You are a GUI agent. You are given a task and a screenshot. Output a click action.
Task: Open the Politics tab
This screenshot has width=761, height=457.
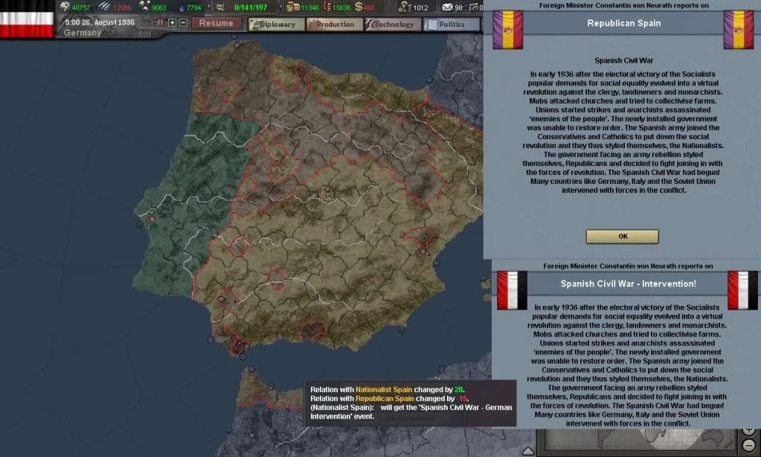pos(452,25)
